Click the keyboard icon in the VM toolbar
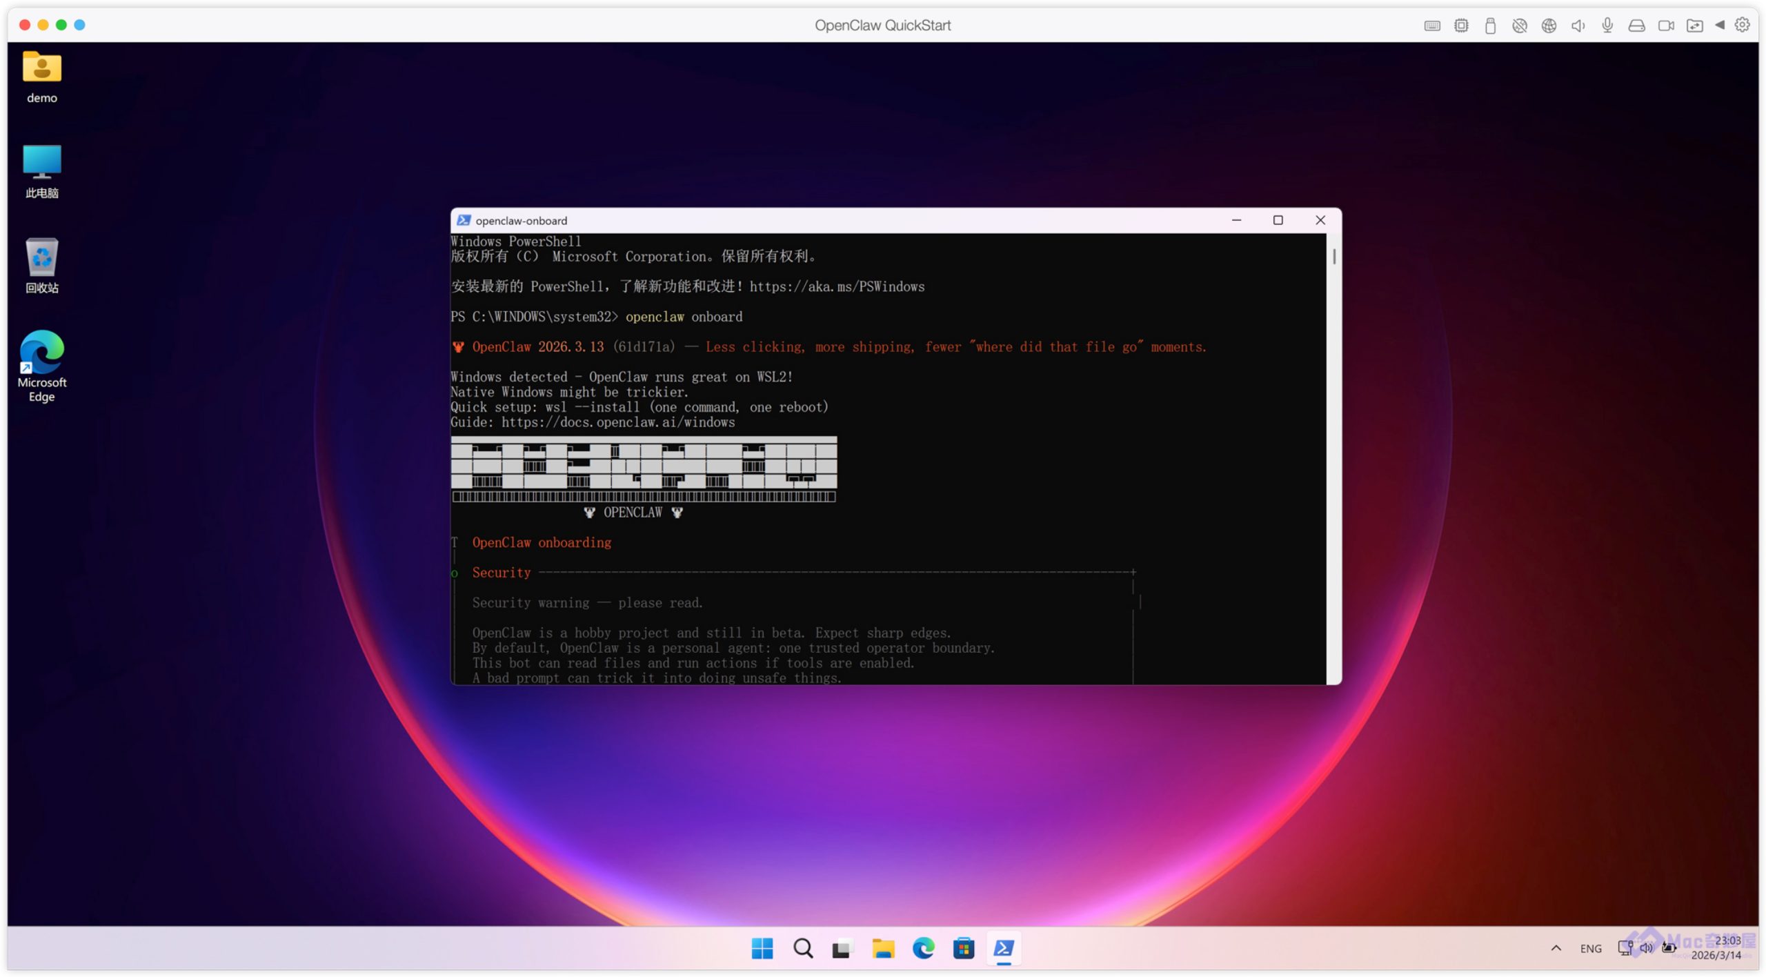The width and height of the screenshot is (1766, 977). (x=1431, y=26)
